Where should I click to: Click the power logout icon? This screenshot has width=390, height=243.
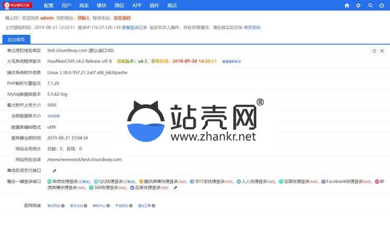(x=382, y=5)
